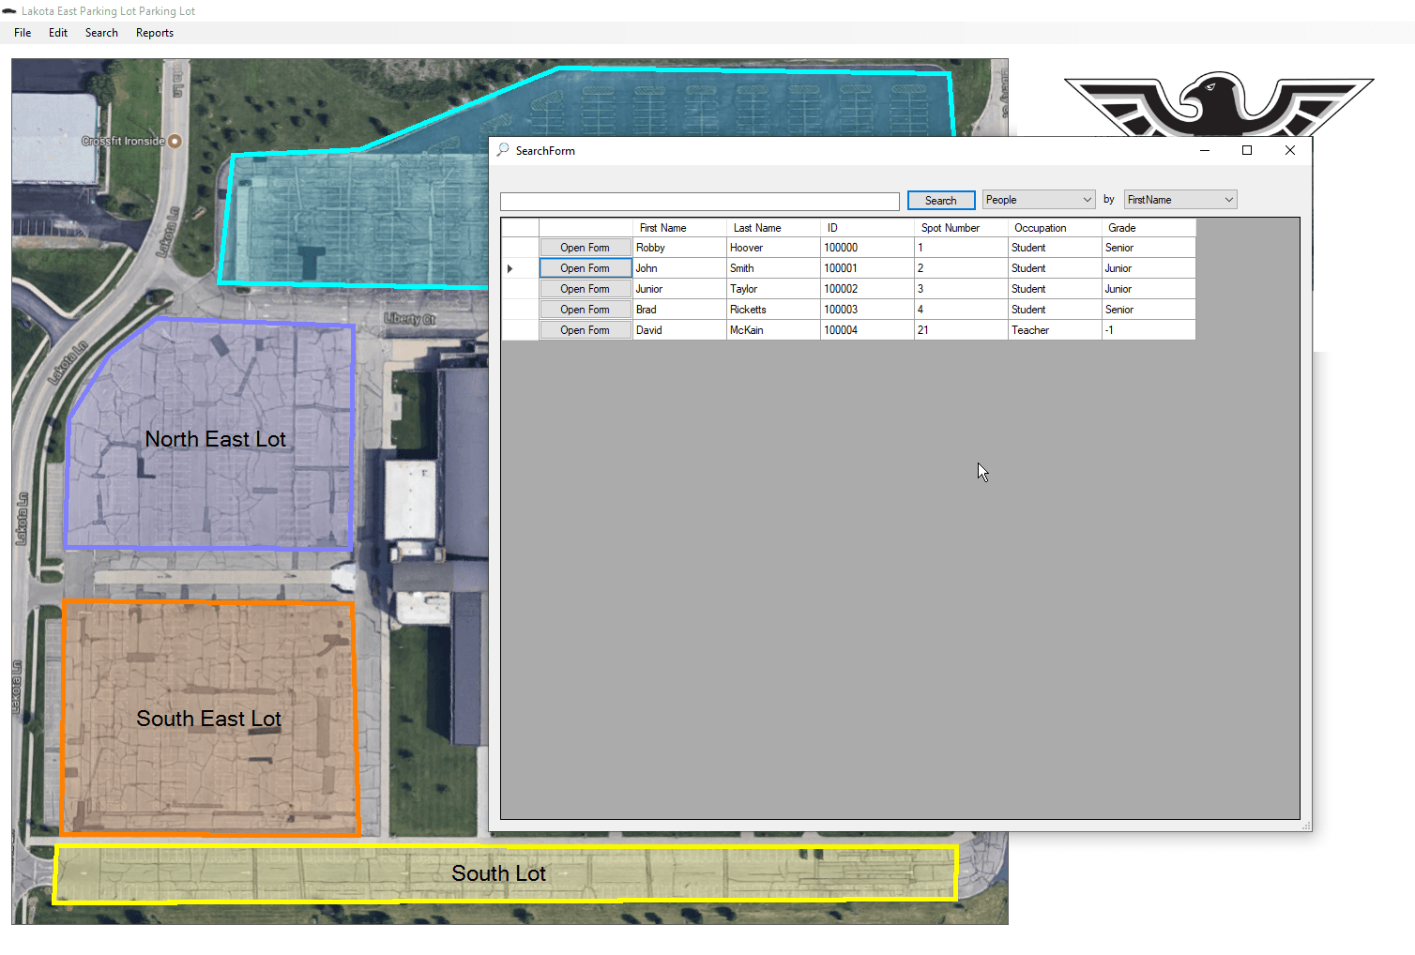The image size is (1415, 955).
Task: Click ID cell '100003'
Action: 867,310
